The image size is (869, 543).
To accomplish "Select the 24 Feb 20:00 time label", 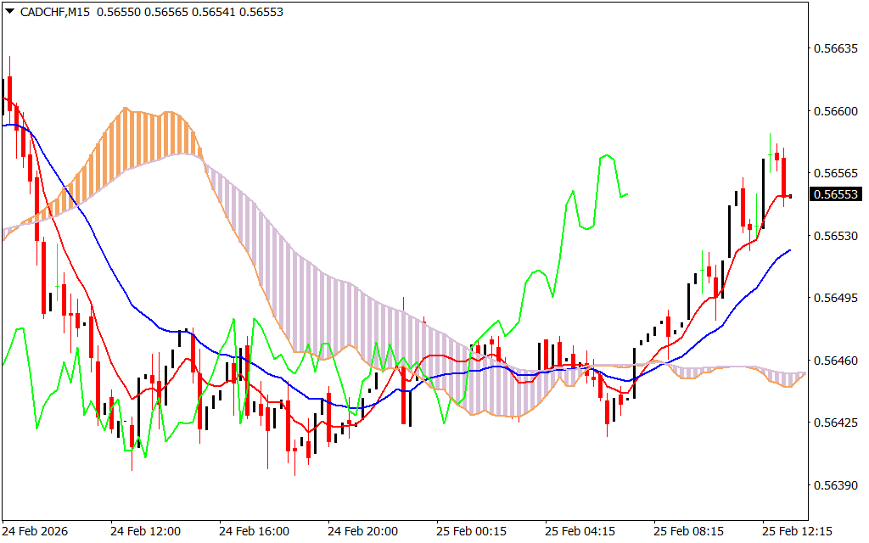I will [x=362, y=531].
